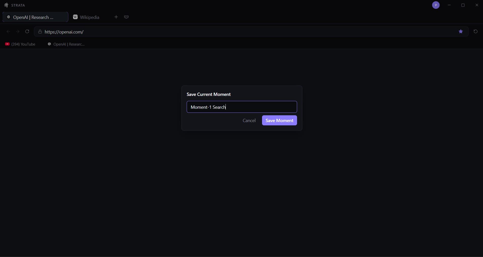Click the moments icon beside new tab
Image resolution: width=483 pixels, height=257 pixels.
tap(126, 17)
